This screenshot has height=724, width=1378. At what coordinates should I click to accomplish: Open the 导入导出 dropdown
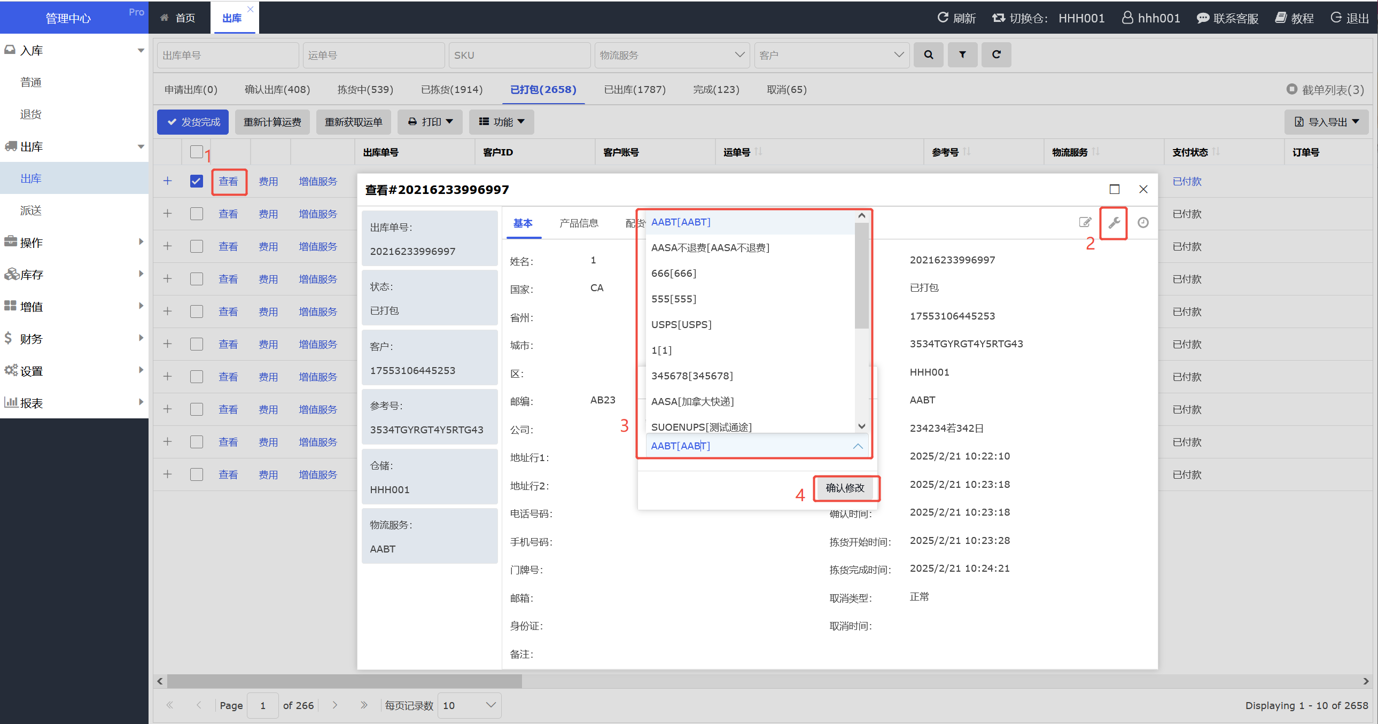(1326, 122)
